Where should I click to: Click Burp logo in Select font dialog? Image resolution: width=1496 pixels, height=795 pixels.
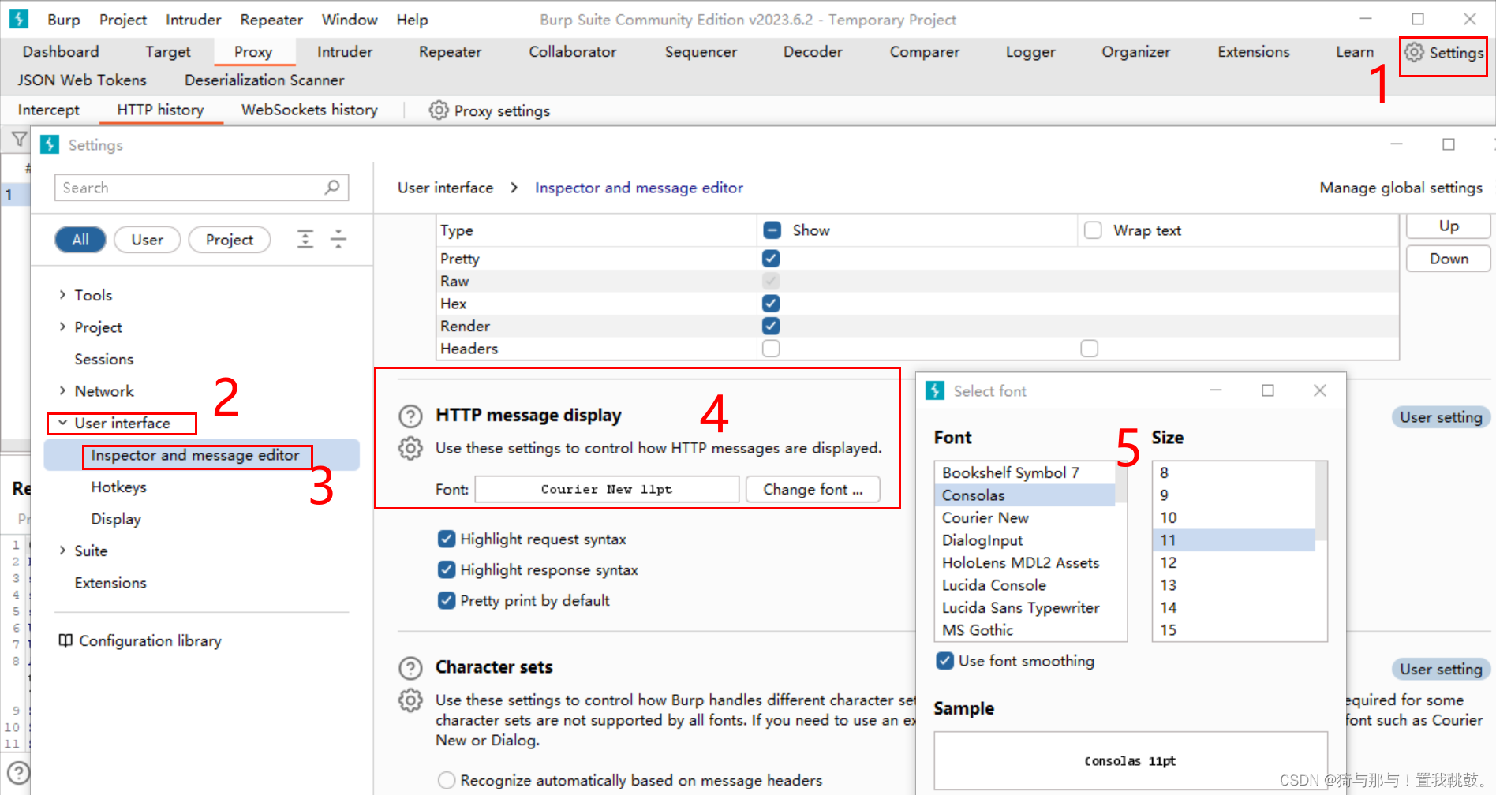coord(935,390)
